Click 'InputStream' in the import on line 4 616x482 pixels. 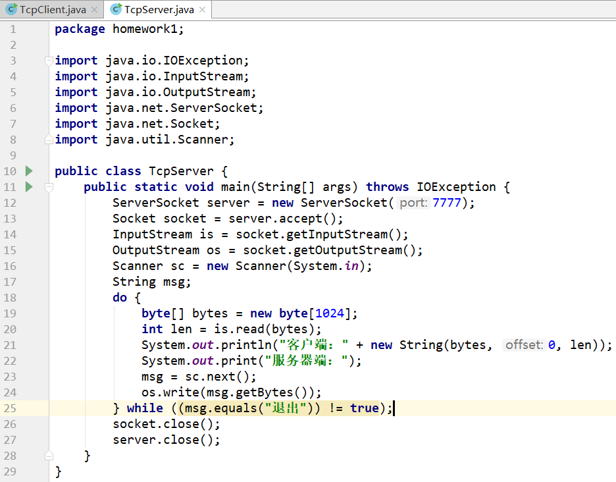coord(203,76)
